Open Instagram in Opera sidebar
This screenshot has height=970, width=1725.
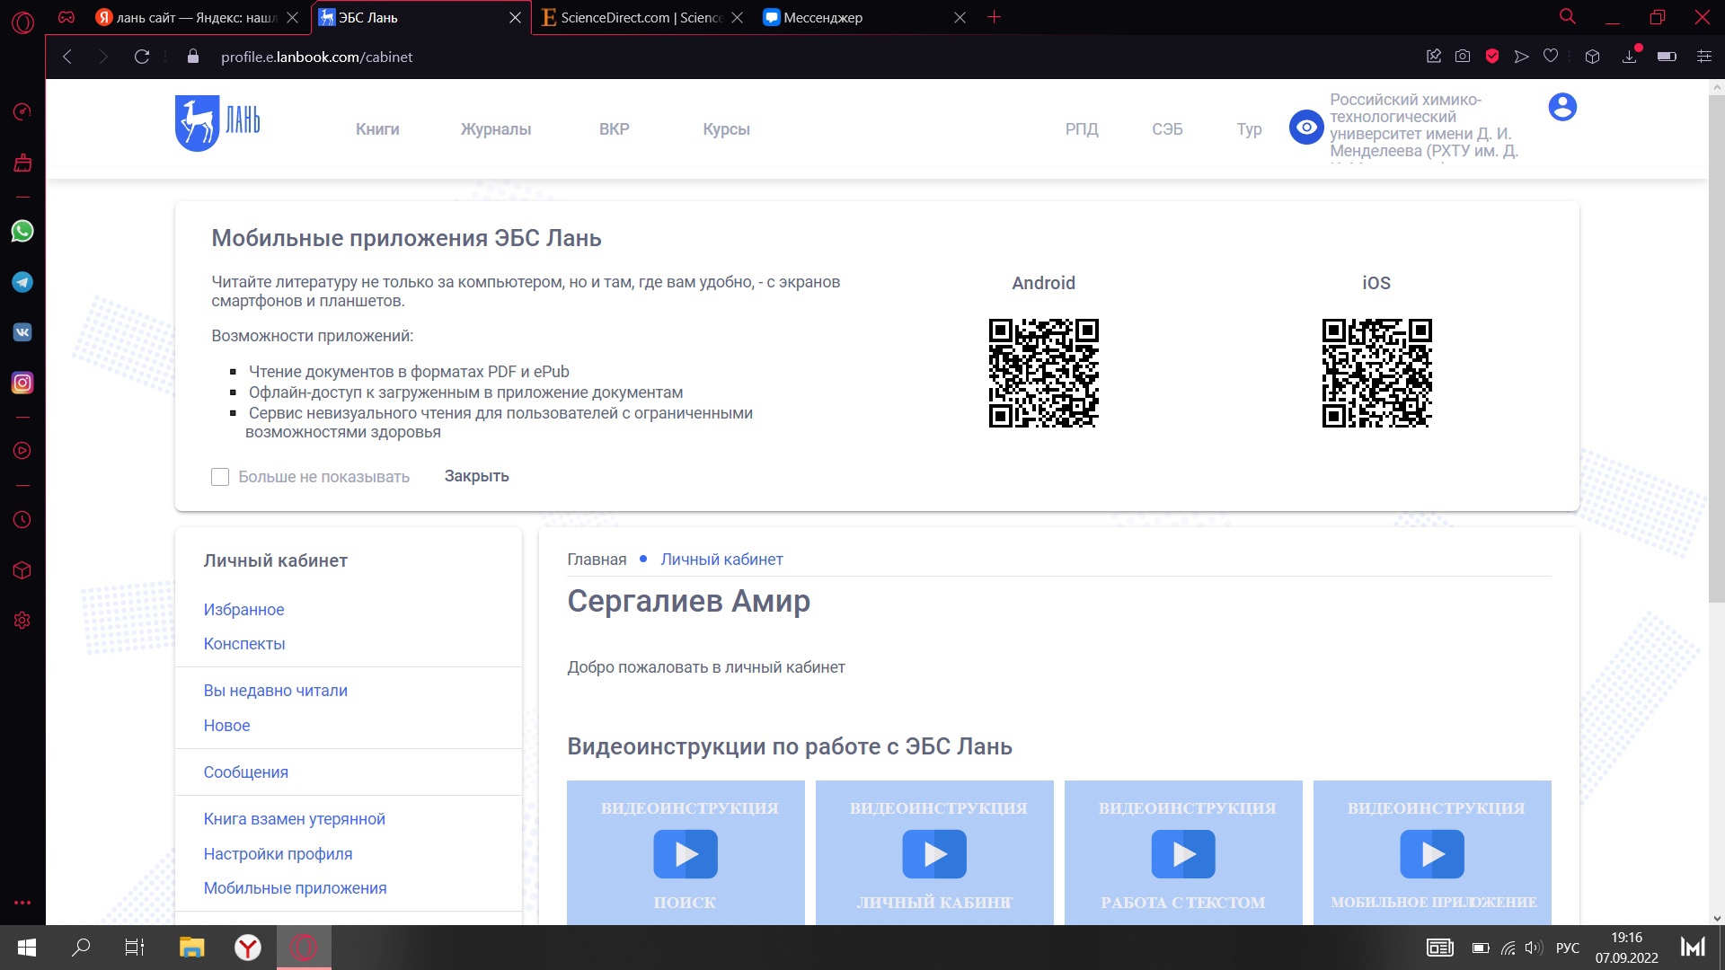click(22, 383)
